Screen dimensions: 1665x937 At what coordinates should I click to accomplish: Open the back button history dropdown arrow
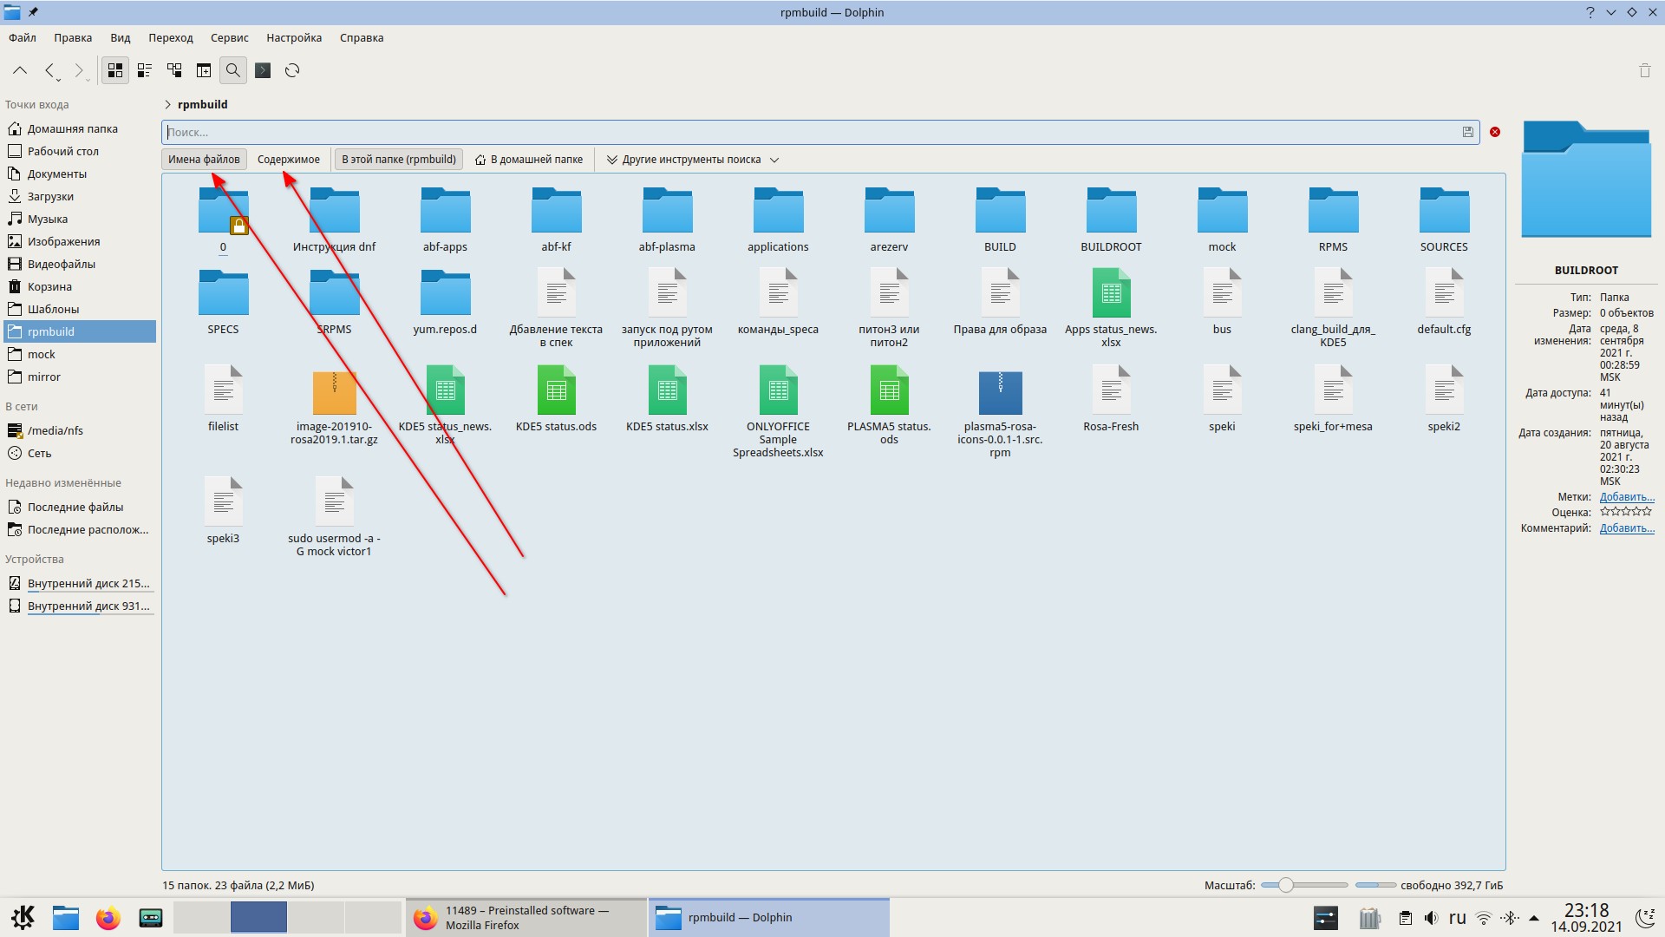pyautogui.click(x=59, y=80)
